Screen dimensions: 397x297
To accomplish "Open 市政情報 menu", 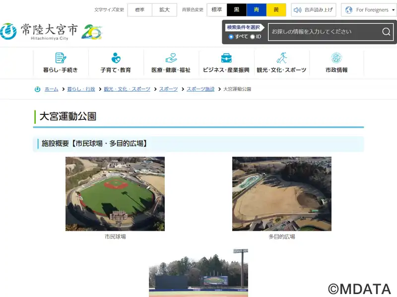I will (336, 63).
